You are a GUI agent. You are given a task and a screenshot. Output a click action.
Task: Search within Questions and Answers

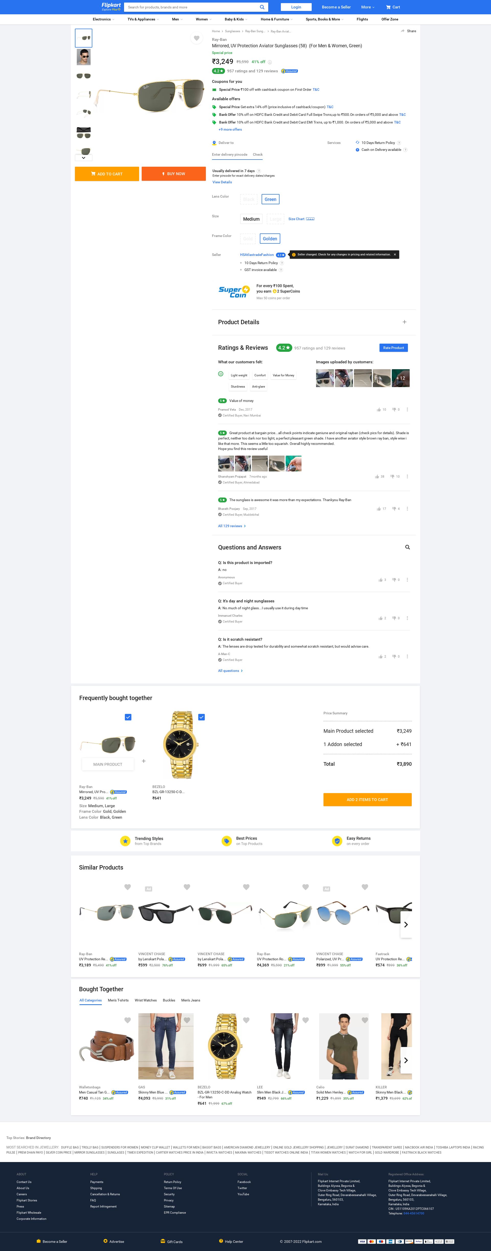tap(407, 547)
